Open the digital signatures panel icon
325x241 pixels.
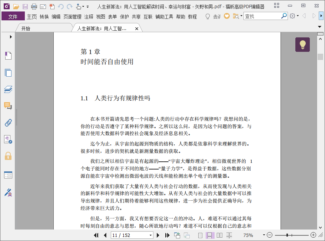[x=8, y=139]
